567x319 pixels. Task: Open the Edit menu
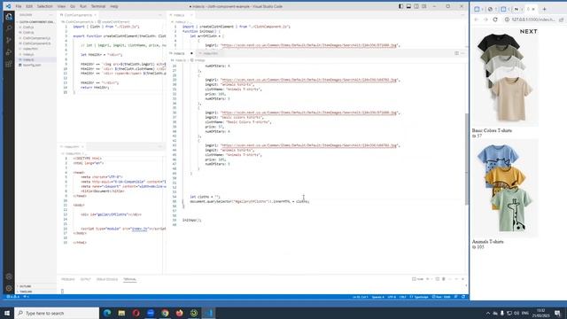[x=29, y=6]
